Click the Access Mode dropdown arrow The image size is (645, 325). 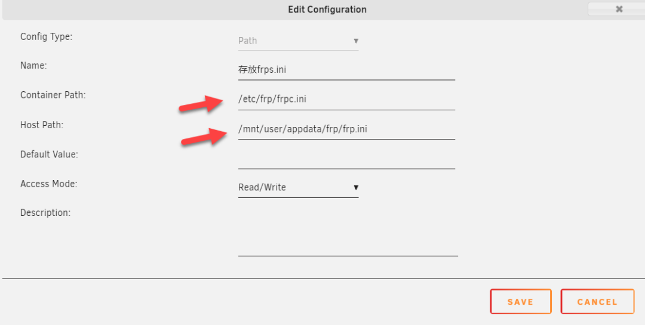(x=356, y=188)
